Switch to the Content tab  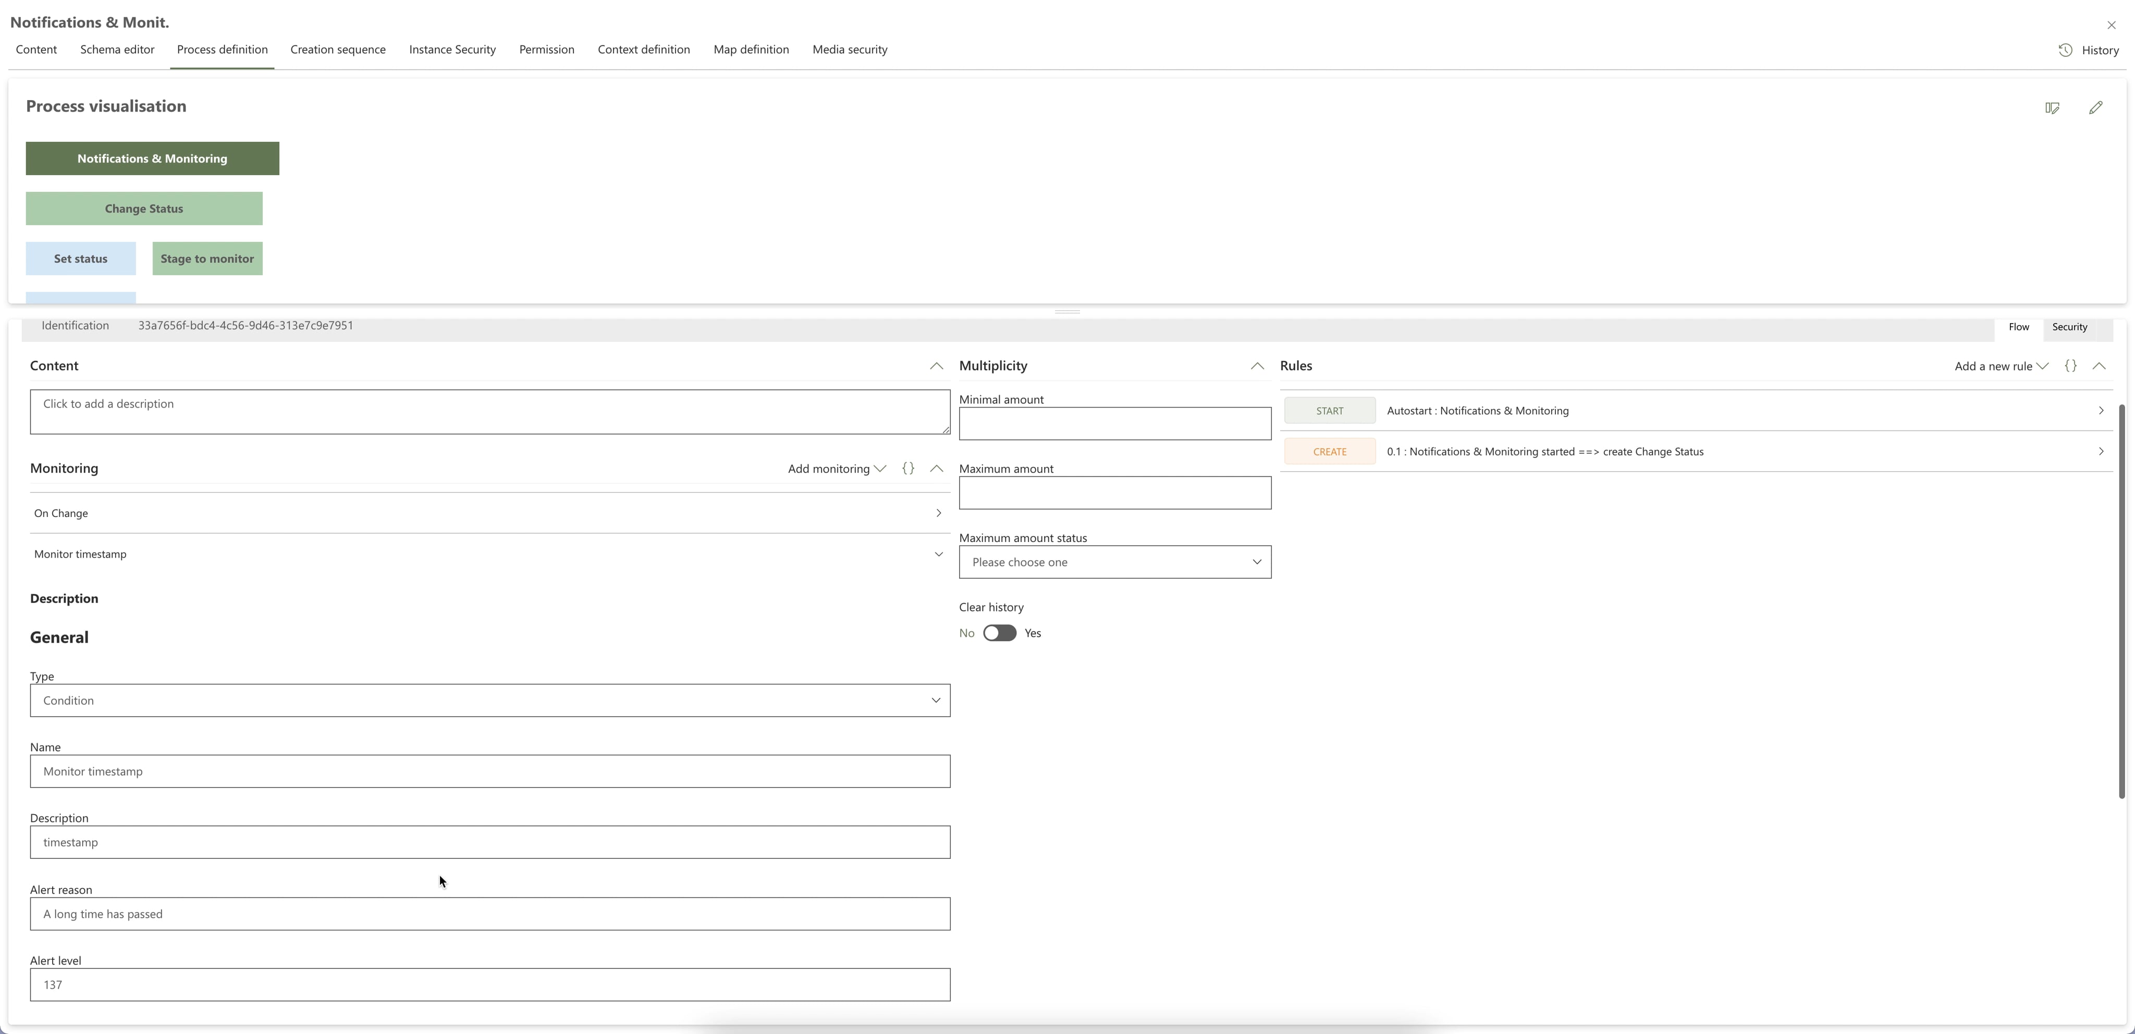36,50
